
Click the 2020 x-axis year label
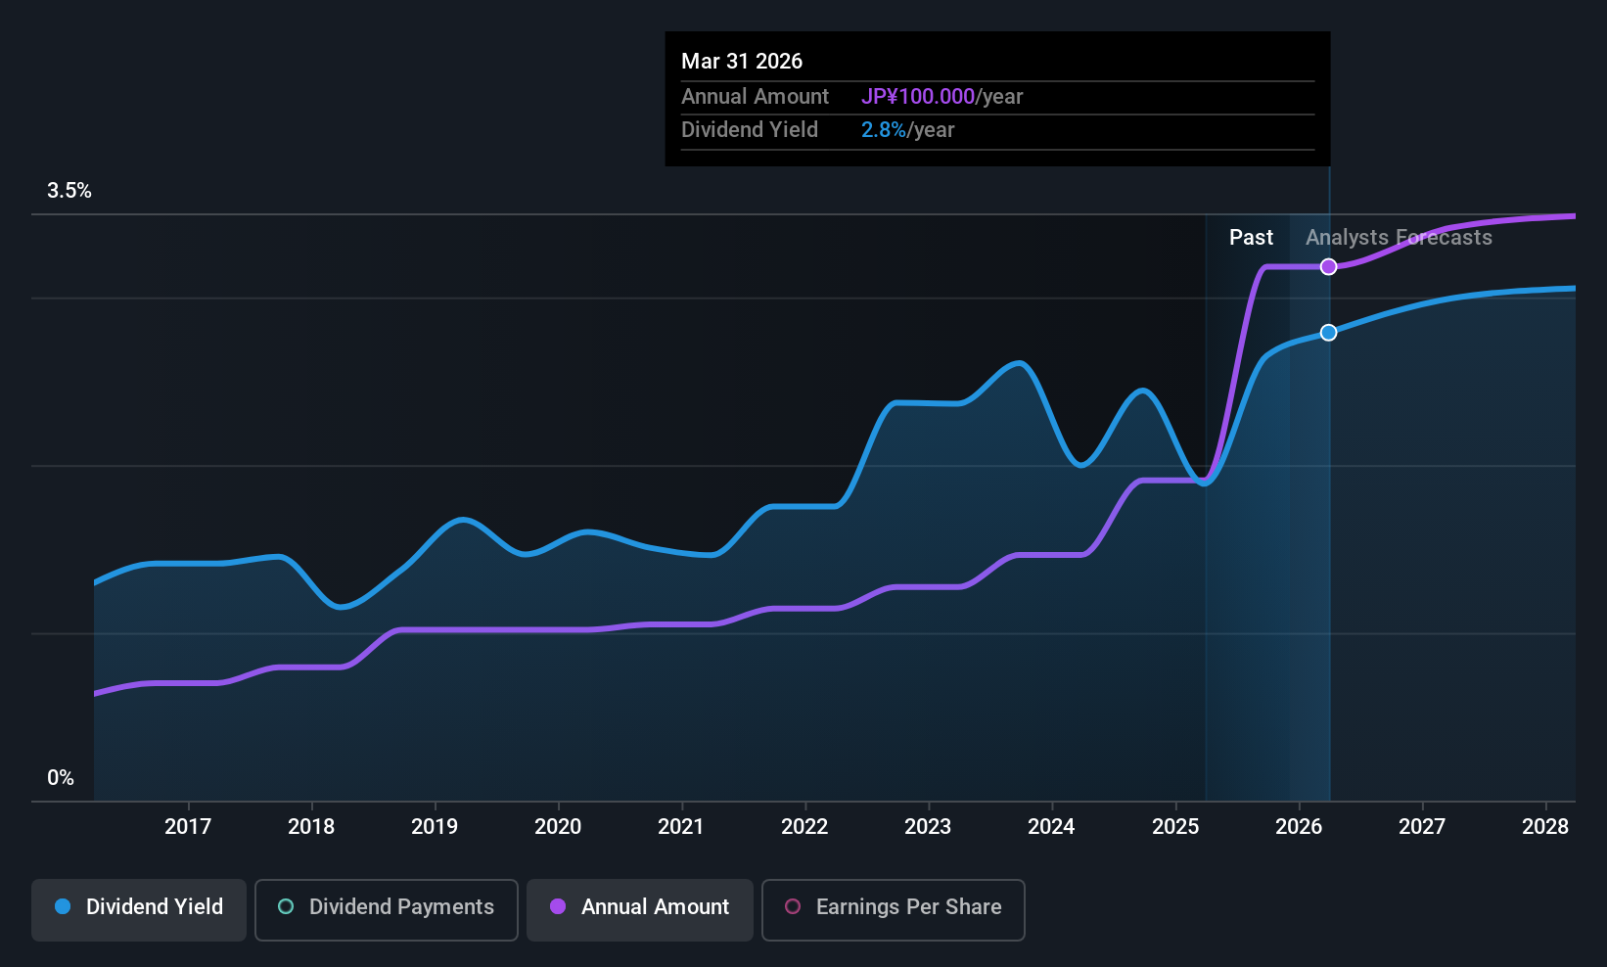558,827
